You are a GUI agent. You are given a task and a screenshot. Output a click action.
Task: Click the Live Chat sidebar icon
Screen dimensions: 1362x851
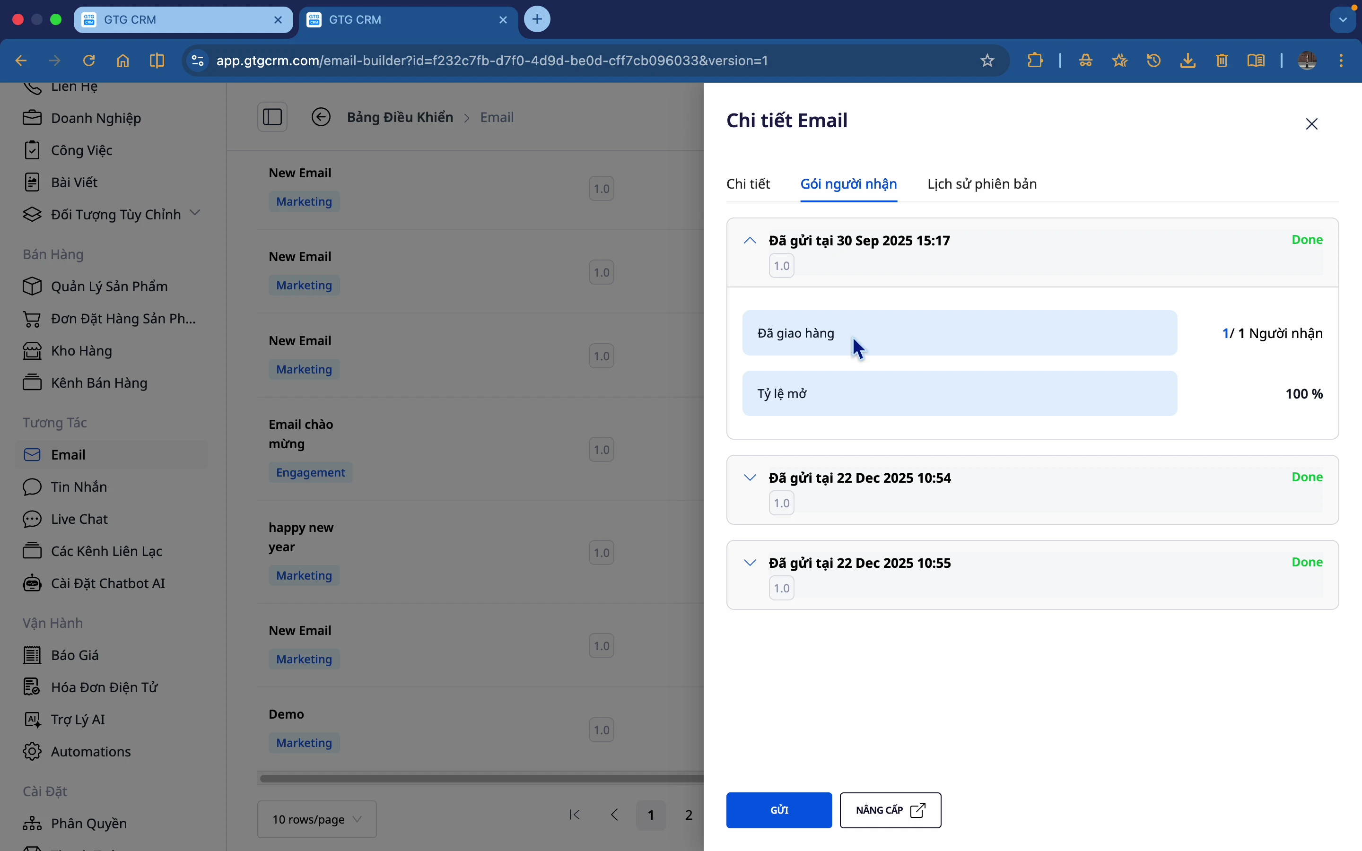[x=32, y=519]
